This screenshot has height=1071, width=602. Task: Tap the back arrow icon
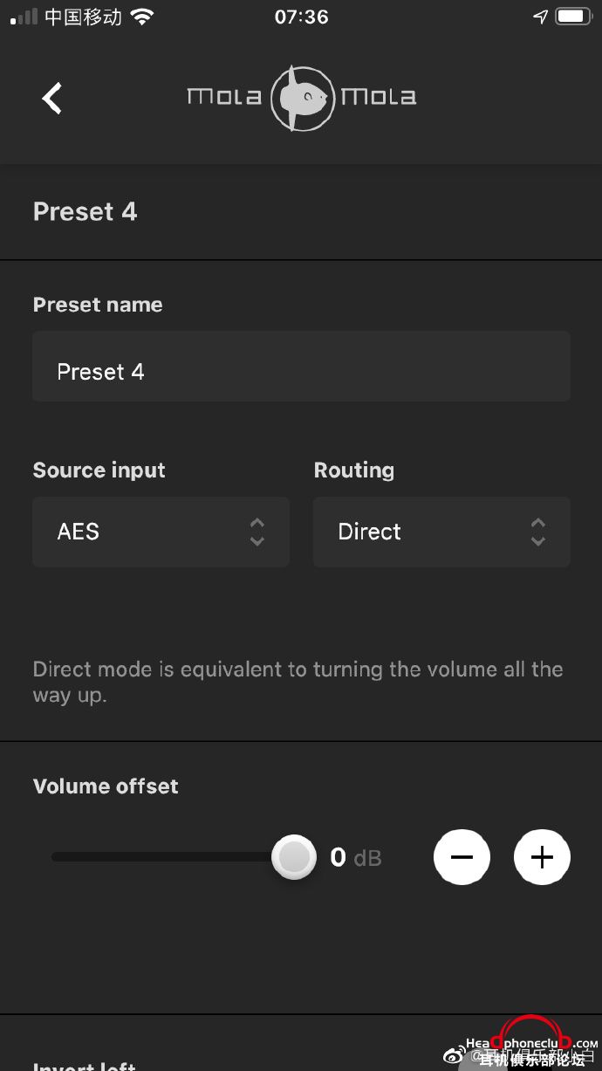coord(52,98)
